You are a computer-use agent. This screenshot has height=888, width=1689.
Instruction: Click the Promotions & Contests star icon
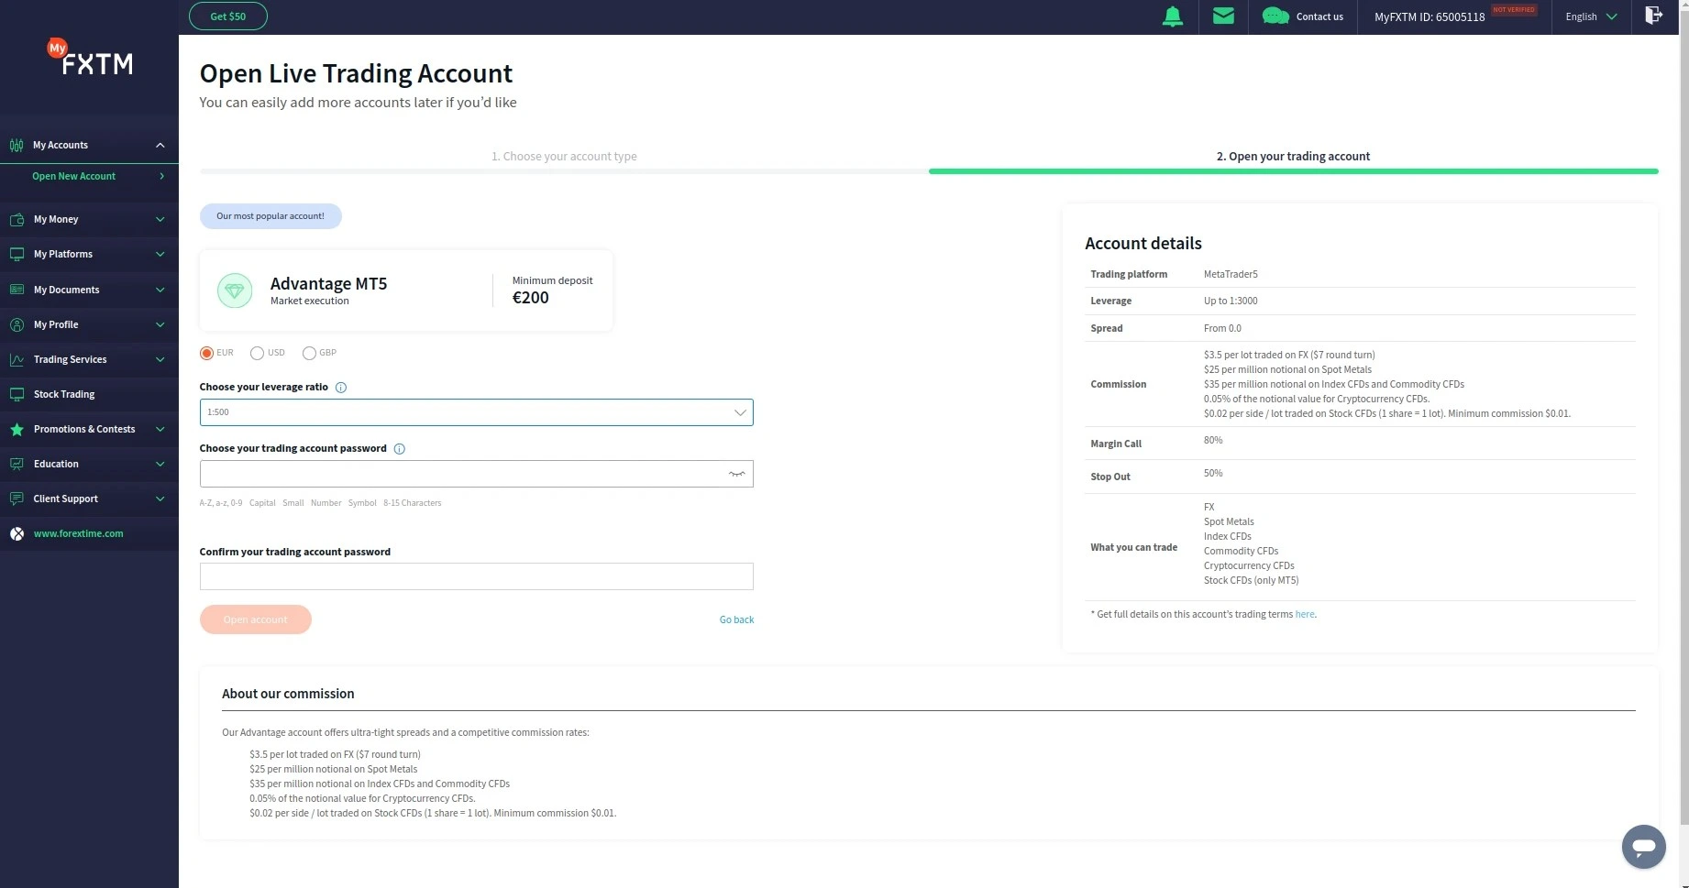point(17,429)
